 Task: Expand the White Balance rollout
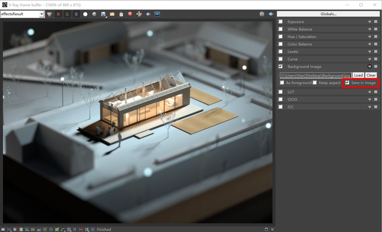tap(370, 29)
